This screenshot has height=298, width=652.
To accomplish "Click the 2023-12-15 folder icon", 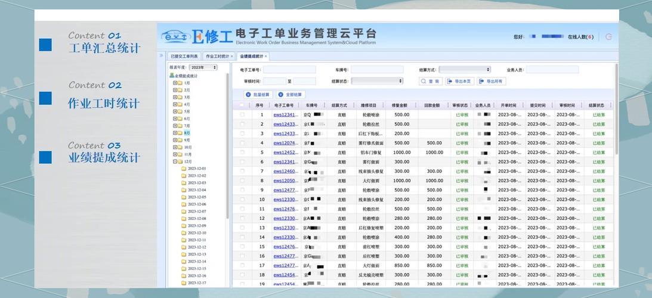I will point(184,268).
